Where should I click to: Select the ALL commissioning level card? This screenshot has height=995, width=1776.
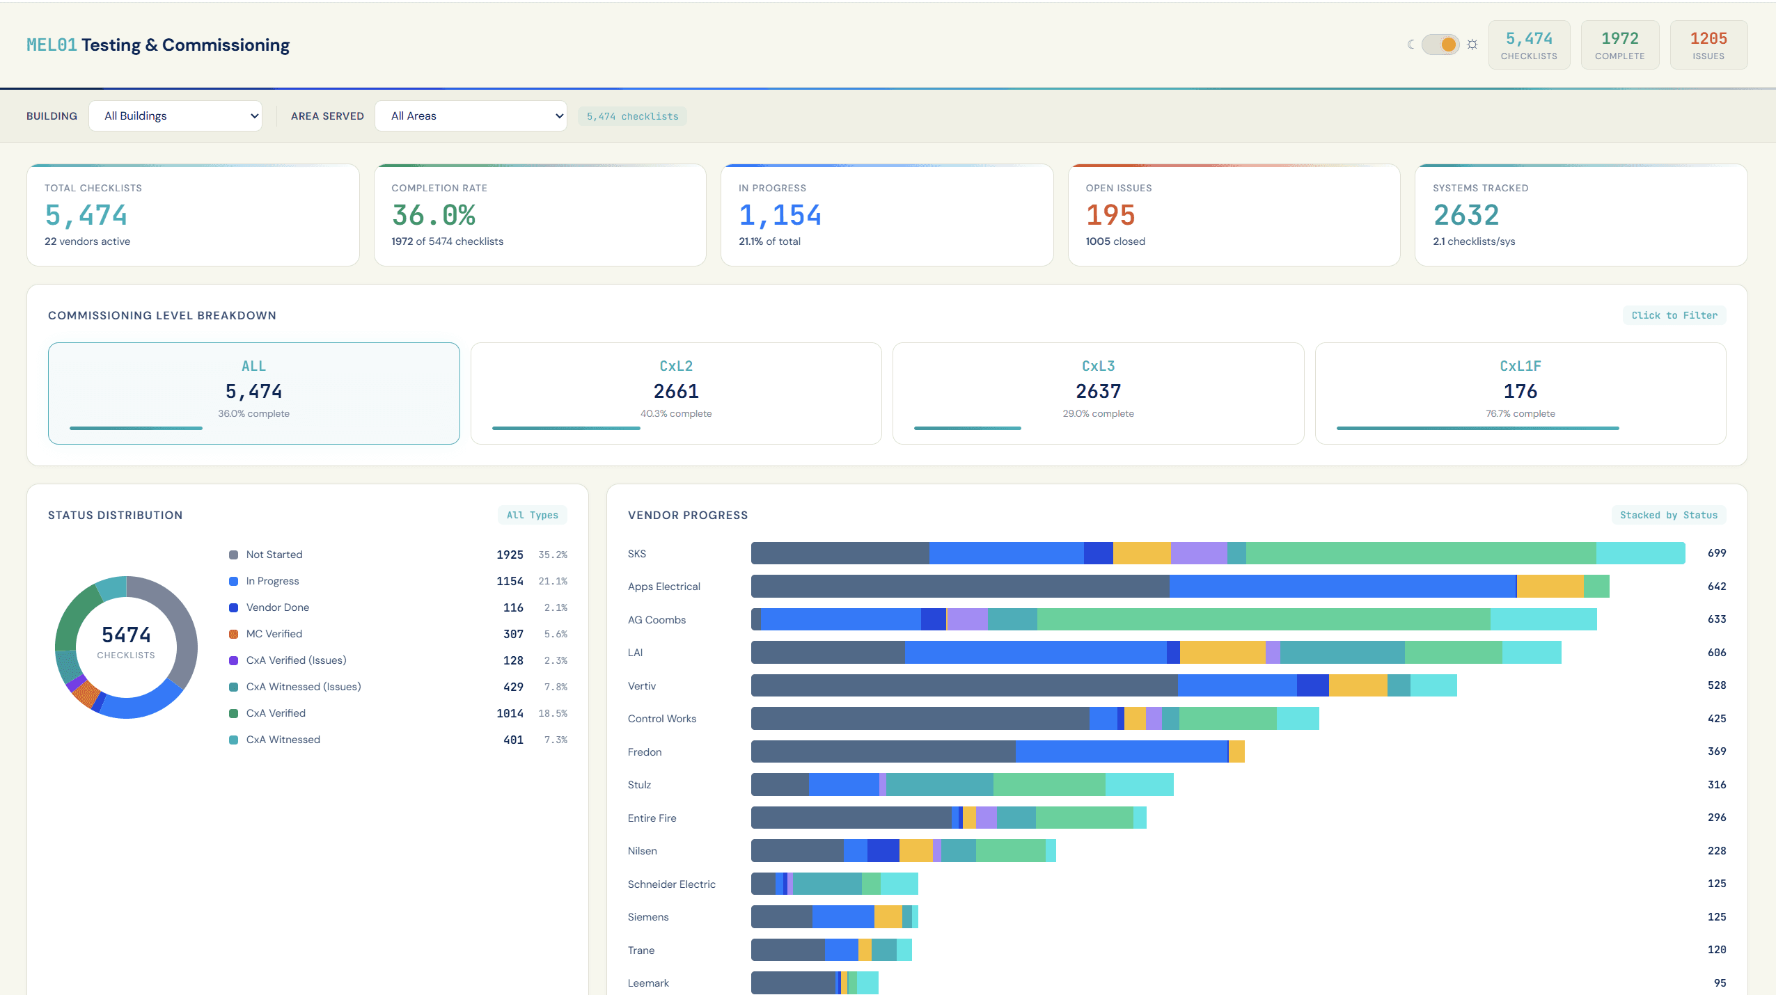tap(254, 393)
